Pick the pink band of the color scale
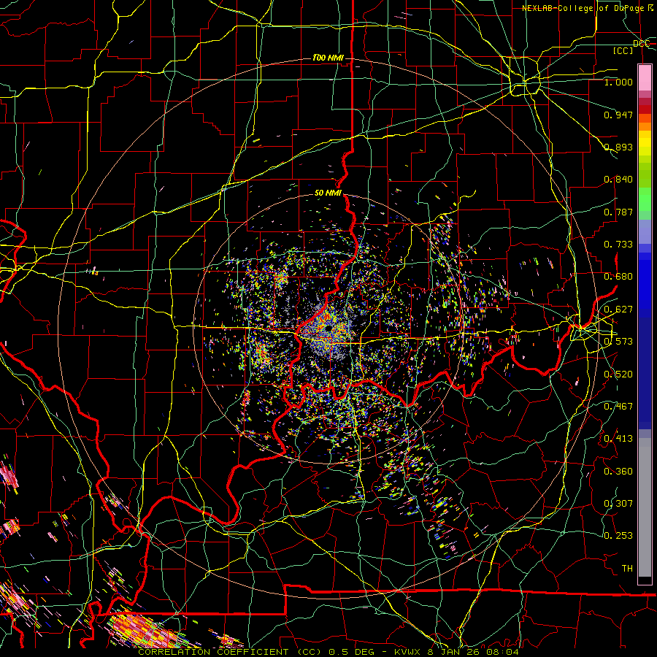The image size is (657, 657). tap(645, 78)
